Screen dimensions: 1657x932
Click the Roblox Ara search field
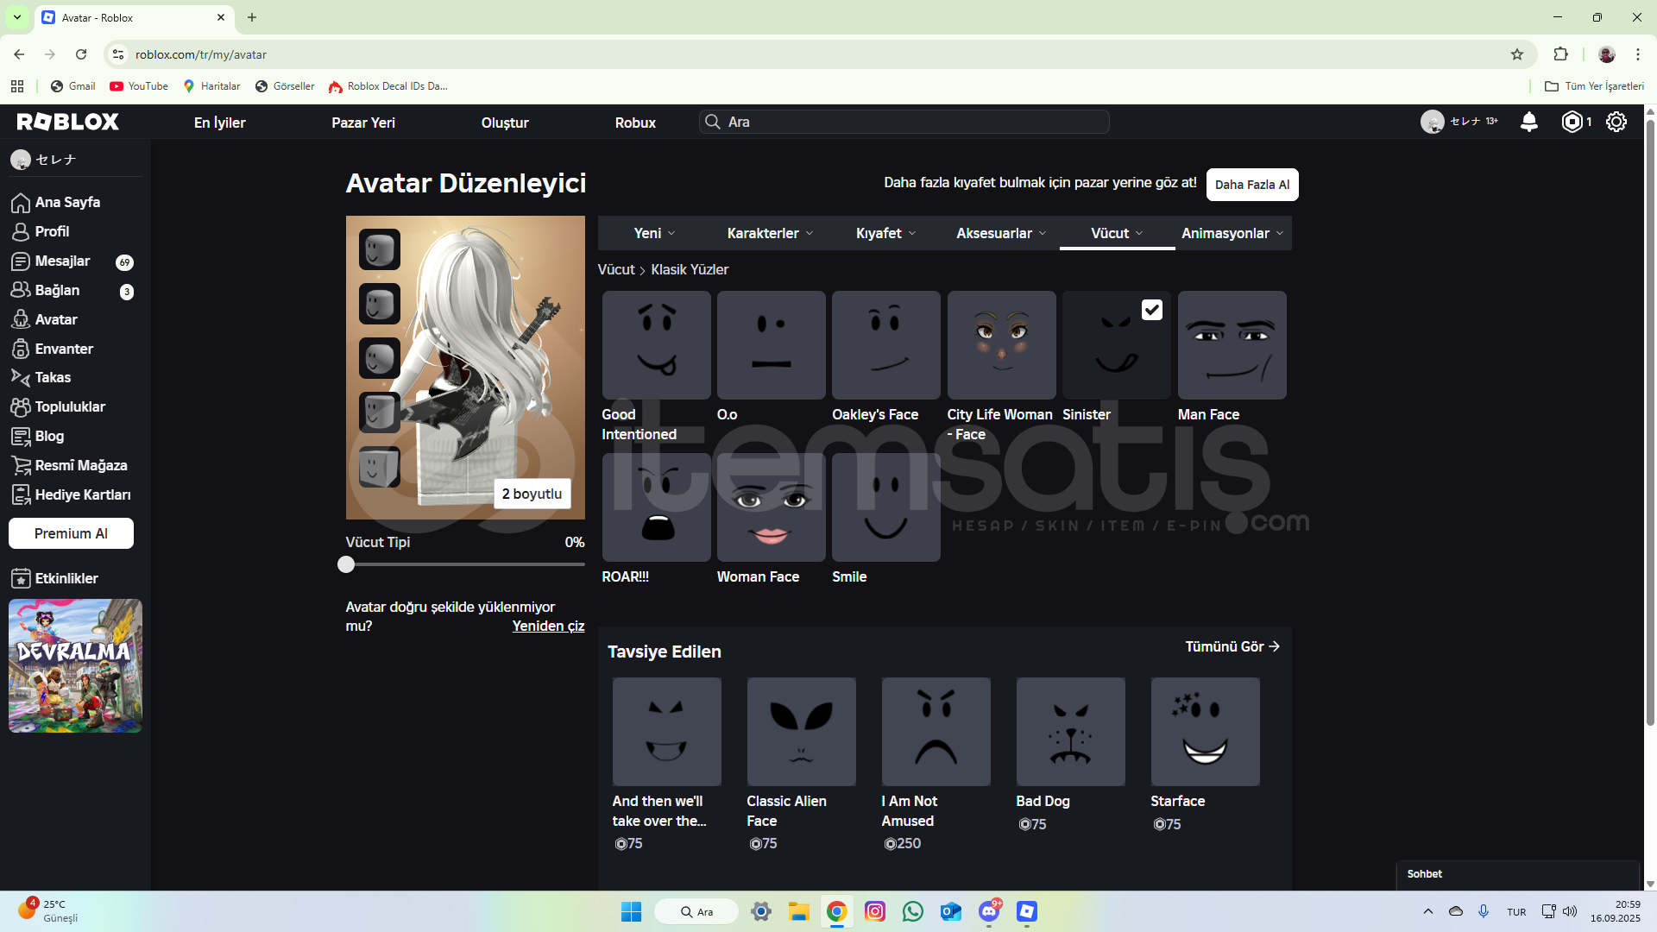(x=904, y=122)
